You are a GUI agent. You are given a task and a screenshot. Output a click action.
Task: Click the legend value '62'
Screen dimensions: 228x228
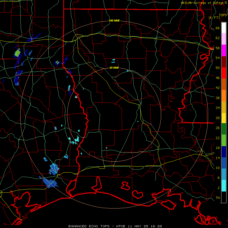pyautogui.click(x=218, y=38)
